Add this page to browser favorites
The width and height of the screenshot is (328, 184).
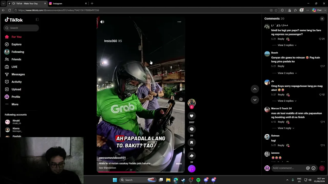click(x=276, y=10)
